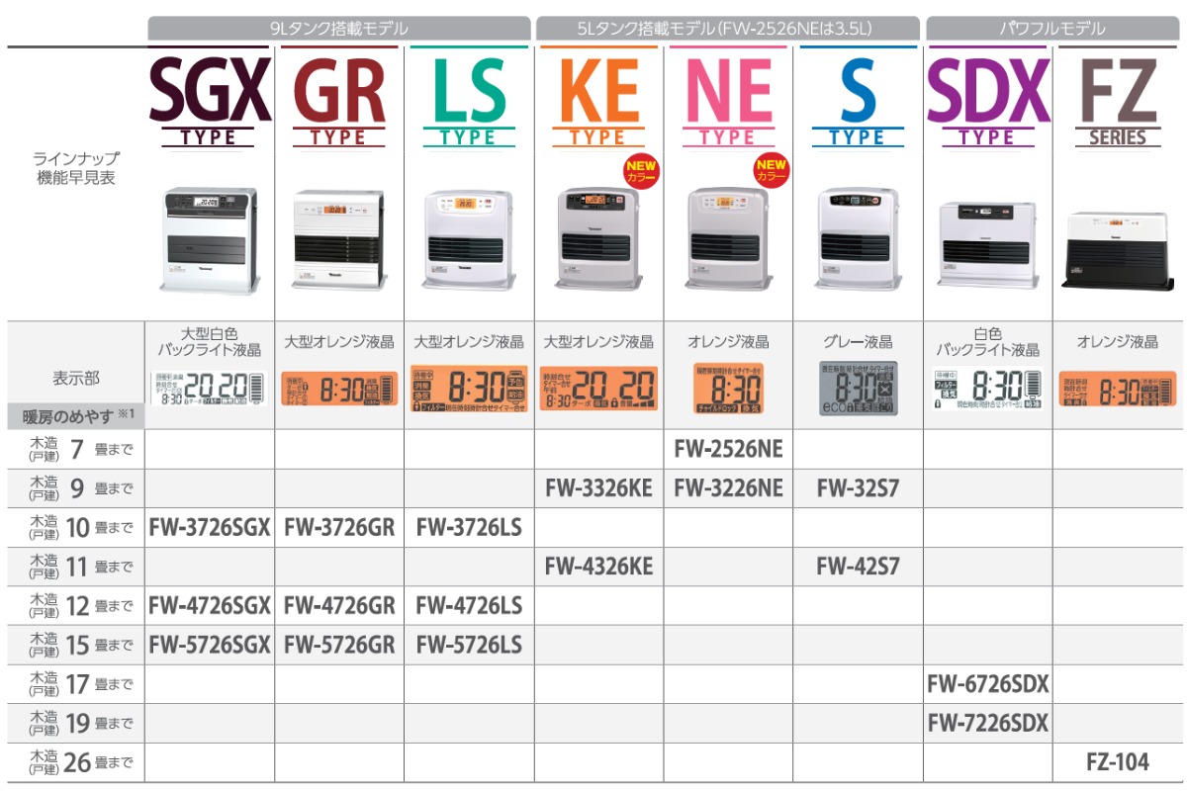Click the 木造 7畳まで row label
This screenshot has height=791, width=1187.
point(80,450)
